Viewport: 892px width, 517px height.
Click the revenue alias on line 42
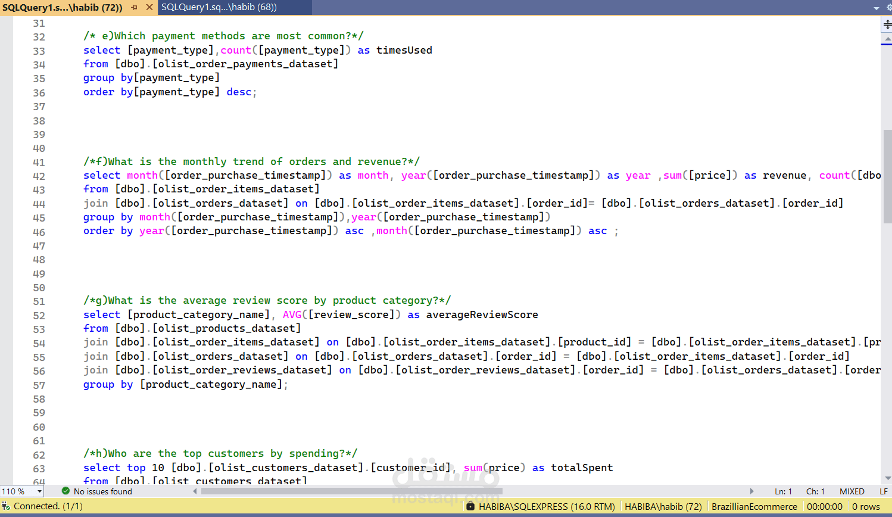(785, 176)
